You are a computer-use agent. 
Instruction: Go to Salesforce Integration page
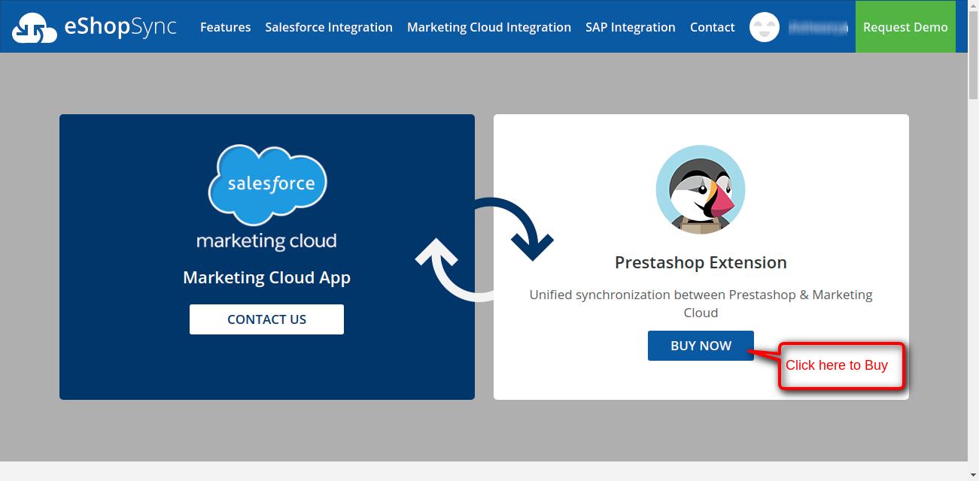tap(329, 27)
